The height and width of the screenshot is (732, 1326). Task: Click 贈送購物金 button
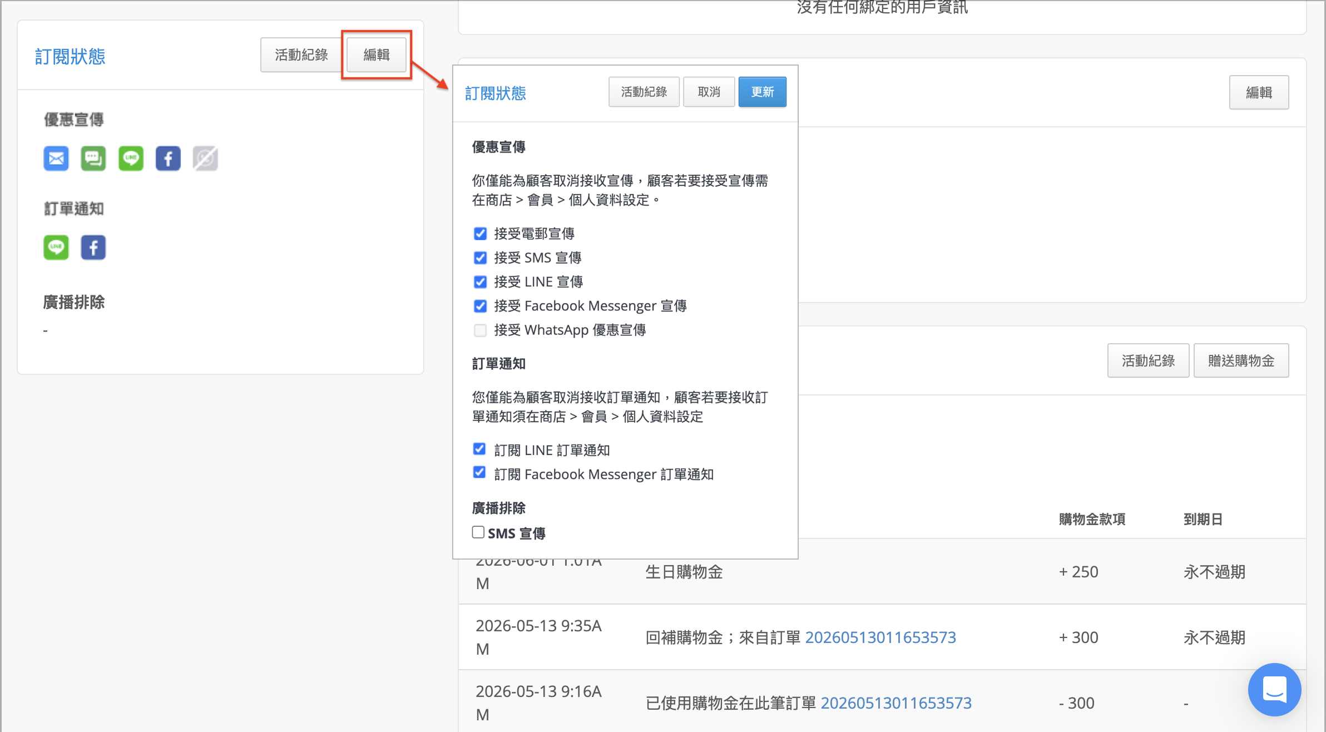[1241, 361]
